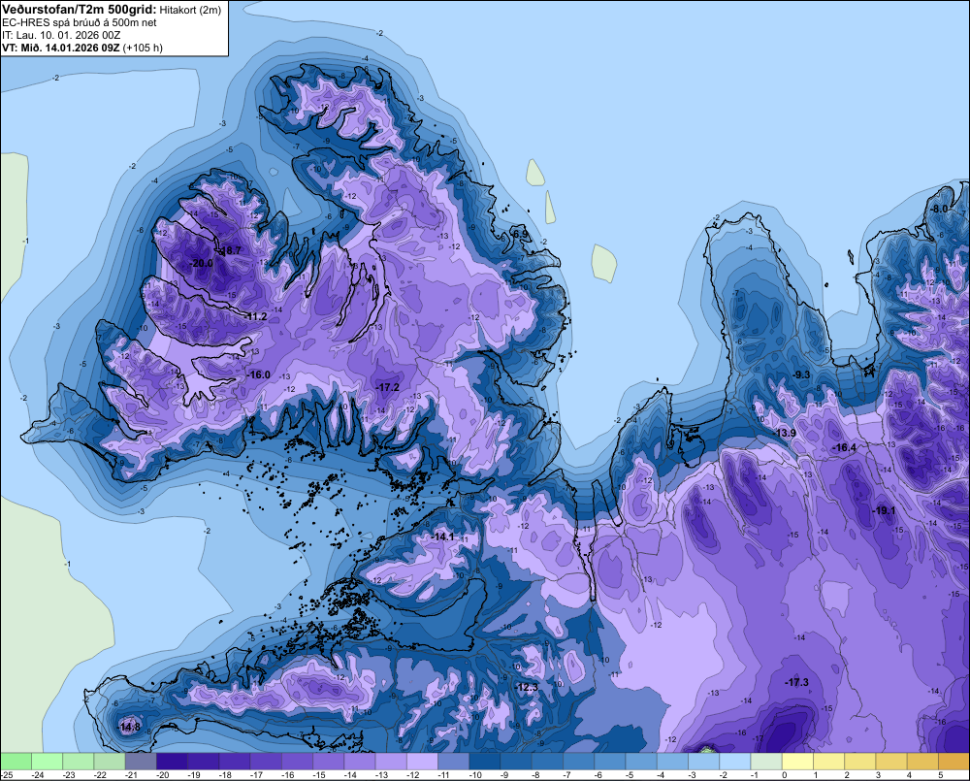Screen dimensions: 970x781
Task: Select the -14 violet legend swatch
Action: coord(360,761)
